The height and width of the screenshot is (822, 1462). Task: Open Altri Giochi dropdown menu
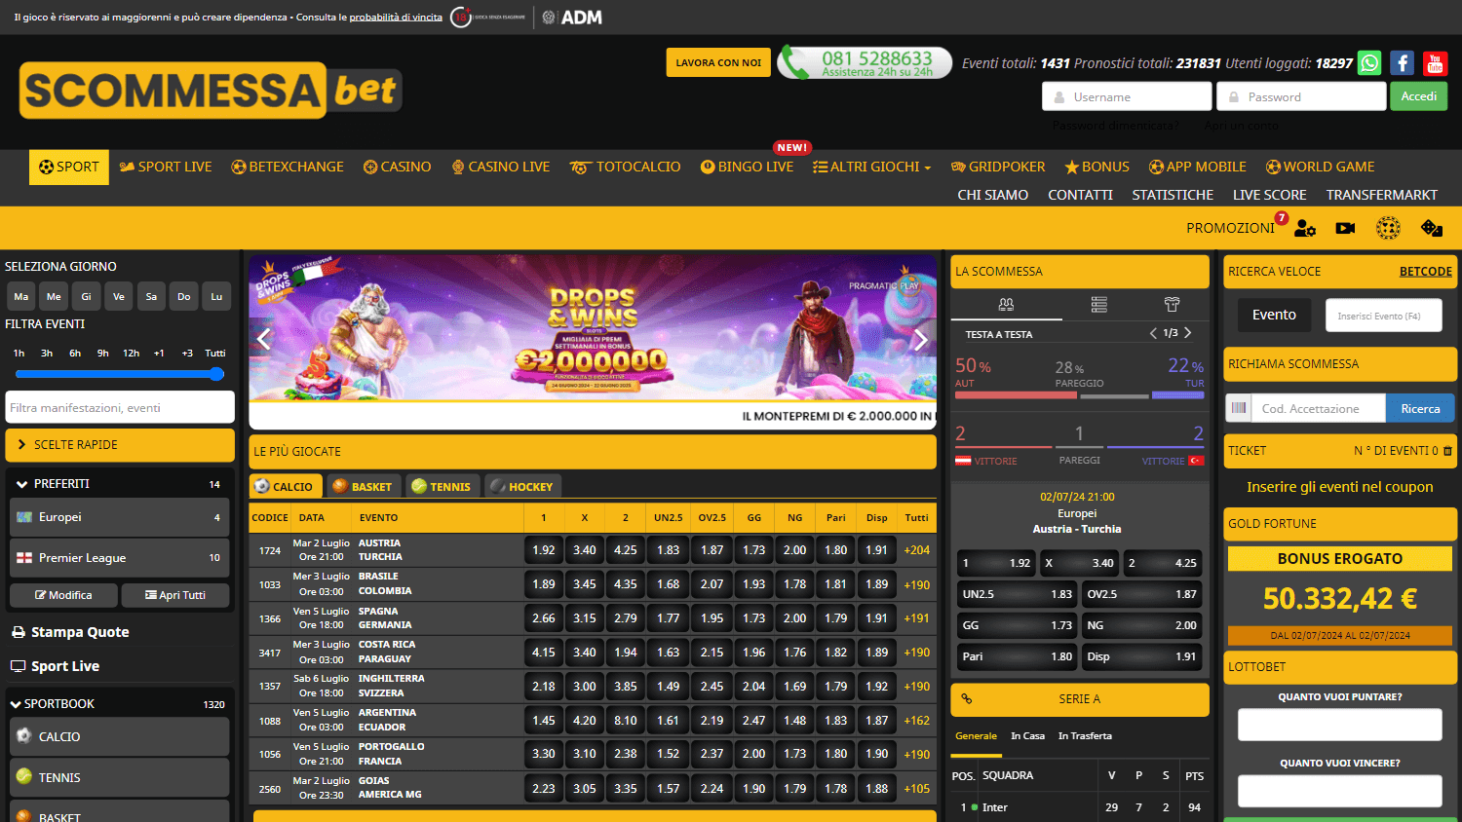(872, 167)
